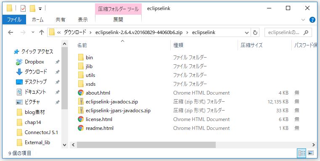Click chap14 folder icon in sidebar
The image size is (320, 161).
(x=19, y=122)
